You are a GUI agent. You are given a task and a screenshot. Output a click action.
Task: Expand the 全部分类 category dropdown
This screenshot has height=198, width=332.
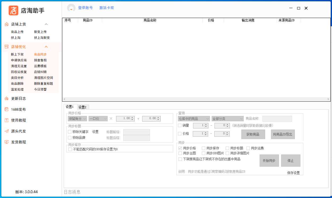(x=227, y=119)
